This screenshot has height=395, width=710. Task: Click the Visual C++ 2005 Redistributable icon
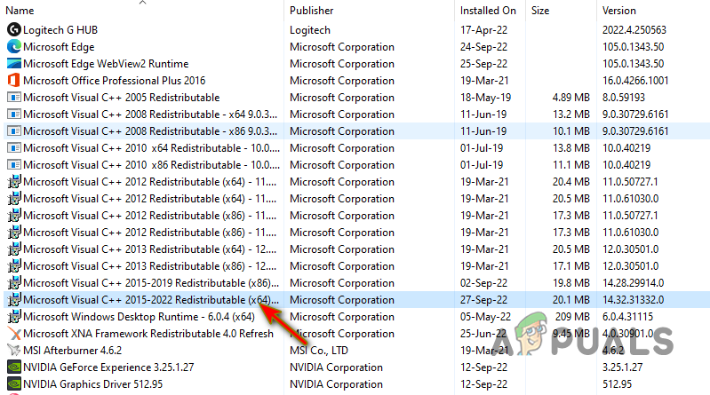pyautogui.click(x=14, y=98)
